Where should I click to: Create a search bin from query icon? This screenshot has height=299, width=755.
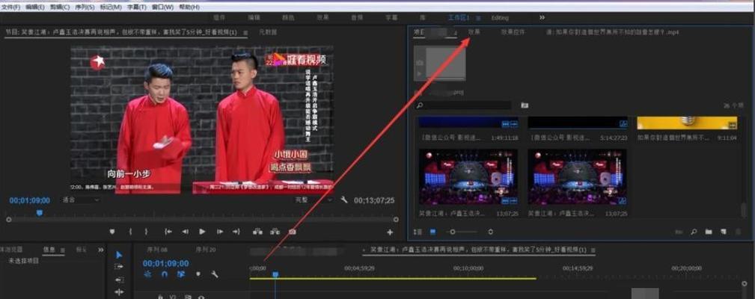tap(525, 105)
